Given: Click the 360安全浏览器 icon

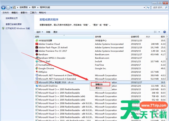Looking at the screenshot, I should [37, 41].
